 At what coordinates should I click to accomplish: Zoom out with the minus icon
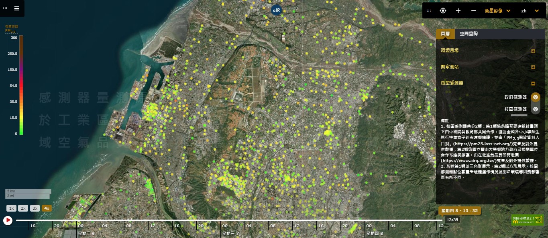coord(473,11)
